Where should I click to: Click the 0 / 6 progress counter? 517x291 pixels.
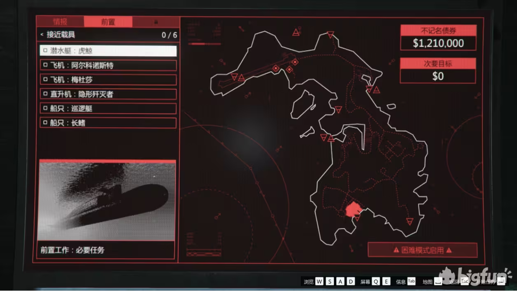[x=169, y=35]
